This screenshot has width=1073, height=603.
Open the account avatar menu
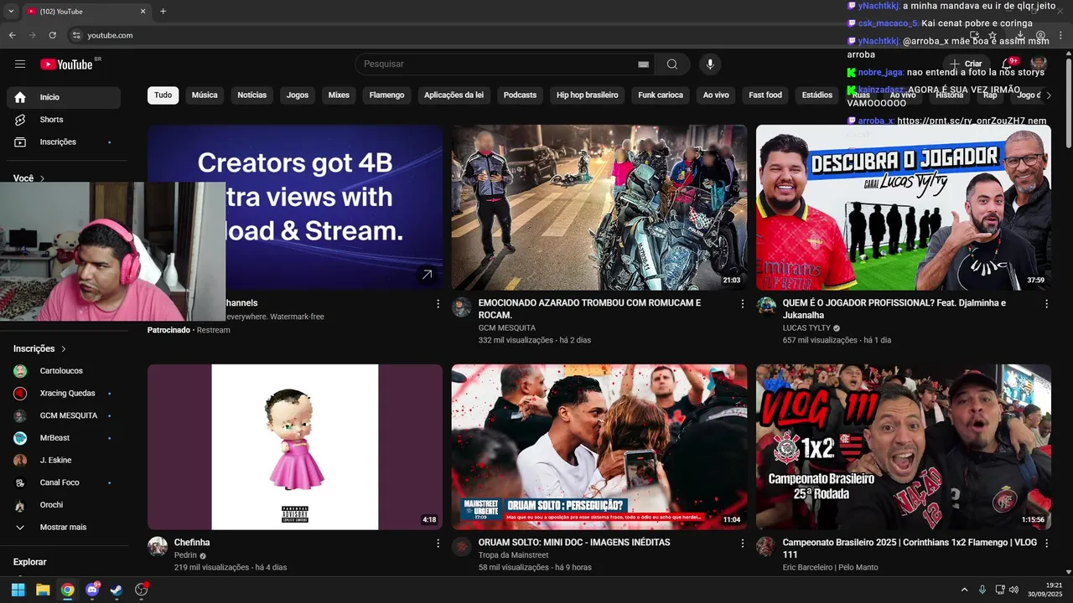(1039, 64)
